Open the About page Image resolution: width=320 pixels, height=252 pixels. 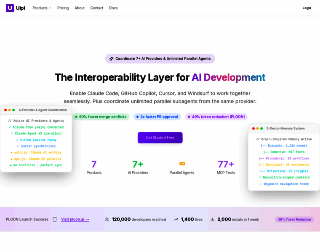pyautogui.click(x=80, y=8)
